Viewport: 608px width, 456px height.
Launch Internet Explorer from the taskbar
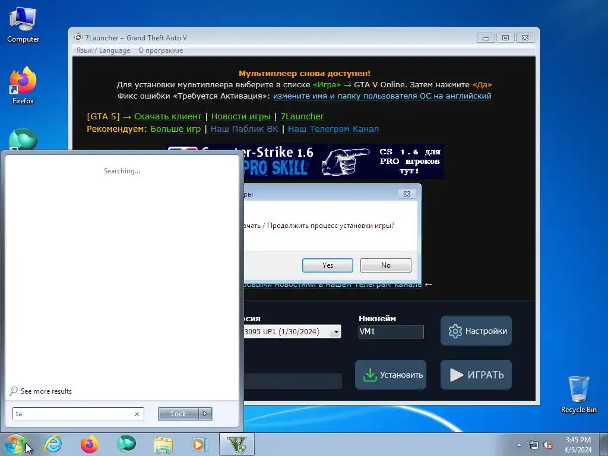53,444
